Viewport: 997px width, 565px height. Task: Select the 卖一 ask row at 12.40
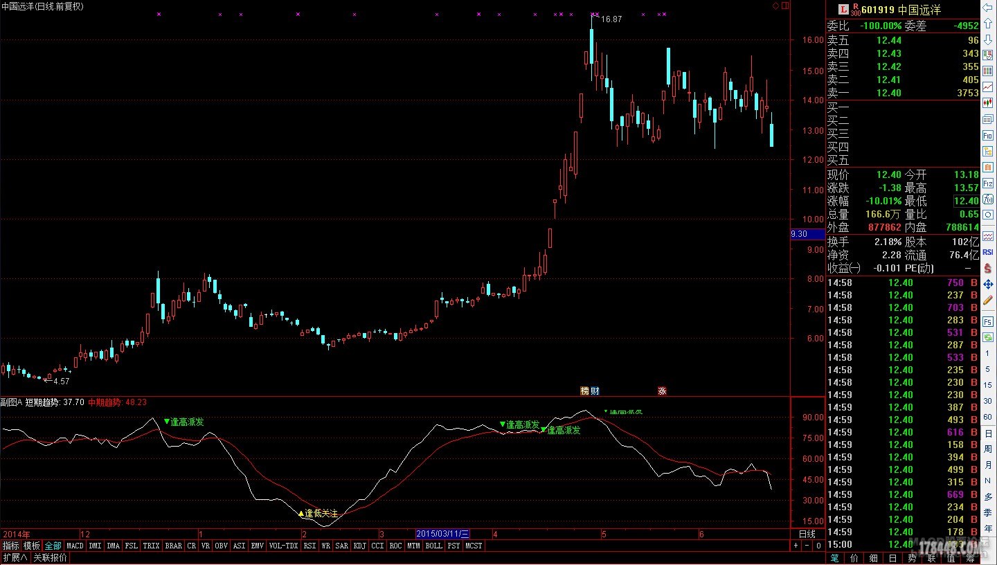(903, 93)
